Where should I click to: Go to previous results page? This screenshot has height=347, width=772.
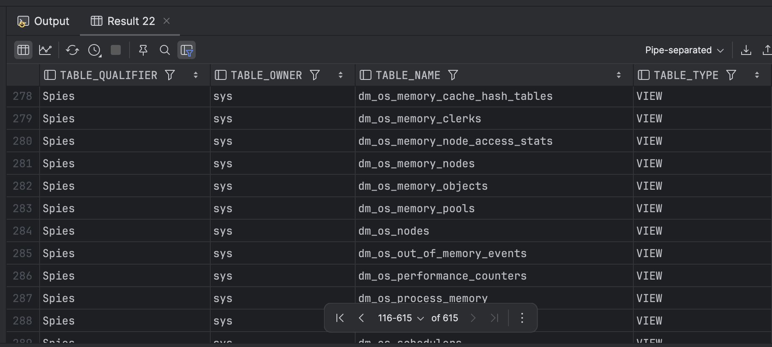point(361,318)
